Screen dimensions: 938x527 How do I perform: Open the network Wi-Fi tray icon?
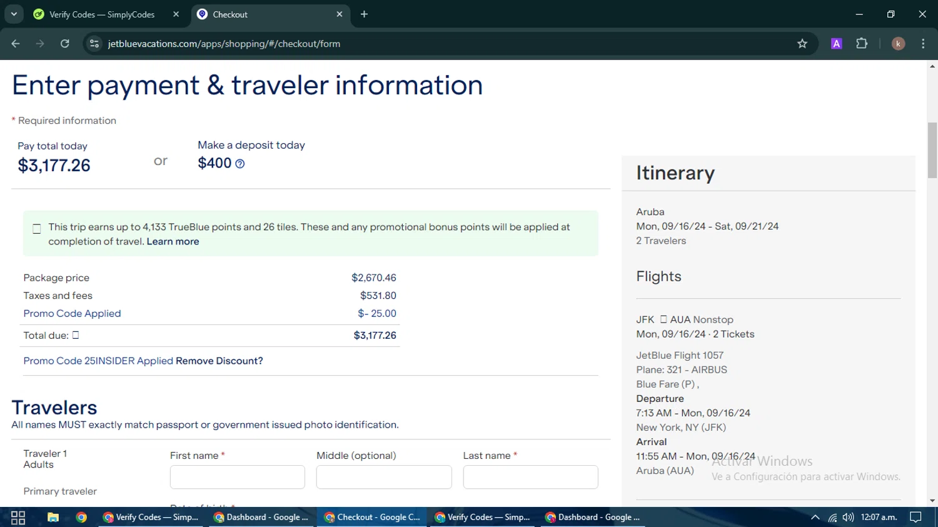(x=832, y=518)
